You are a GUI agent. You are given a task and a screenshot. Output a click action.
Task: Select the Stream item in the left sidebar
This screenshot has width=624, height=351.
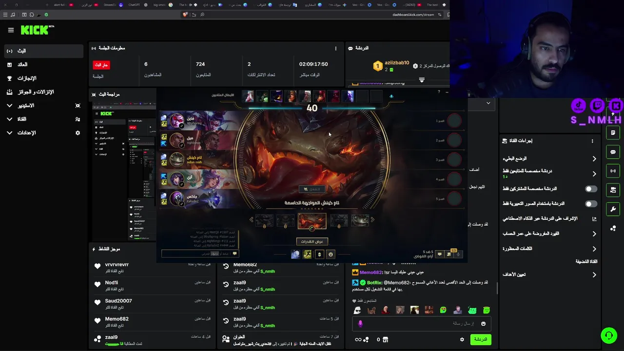pos(44,51)
